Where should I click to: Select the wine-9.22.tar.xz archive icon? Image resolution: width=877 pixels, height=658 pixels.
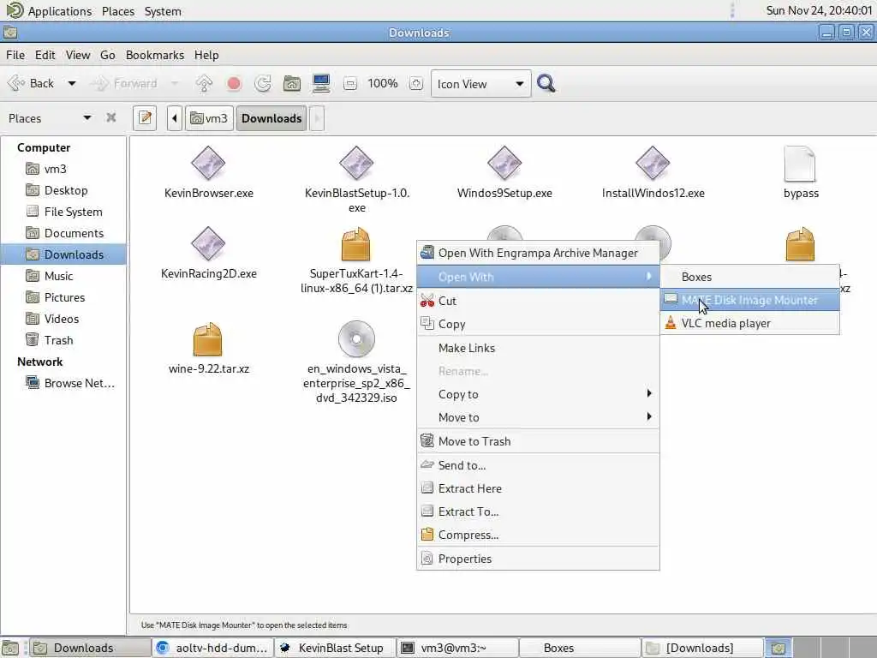207,339
